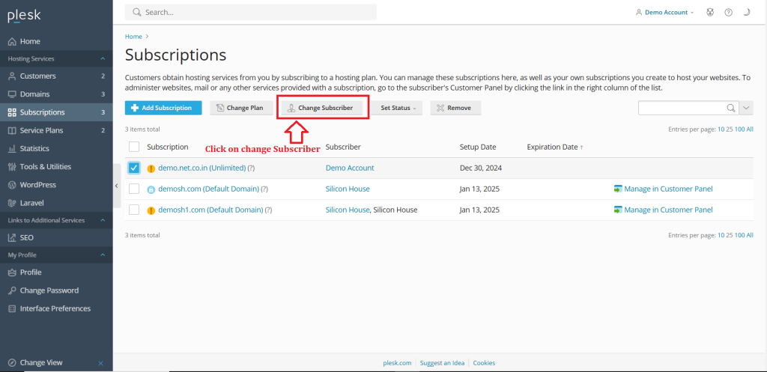Toggle dark mode moon icon

(747, 13)
